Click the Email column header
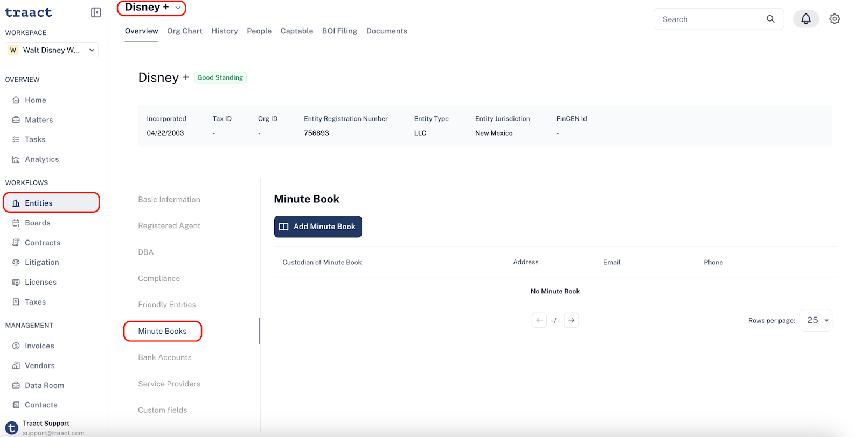862x437 pixels. (612, 263)
